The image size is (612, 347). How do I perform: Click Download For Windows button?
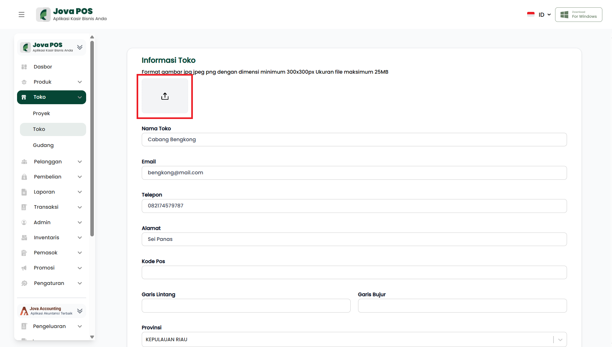579,14
